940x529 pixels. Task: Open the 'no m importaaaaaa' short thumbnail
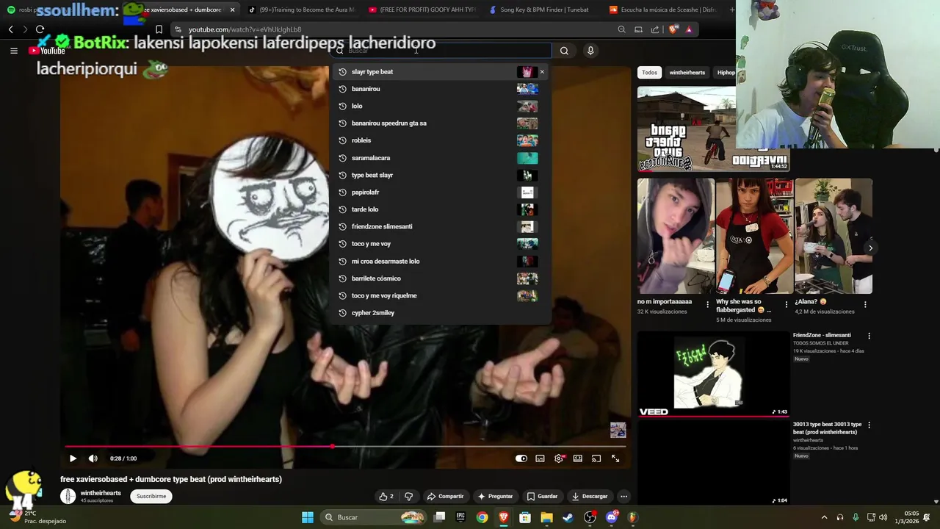point(676,236)
